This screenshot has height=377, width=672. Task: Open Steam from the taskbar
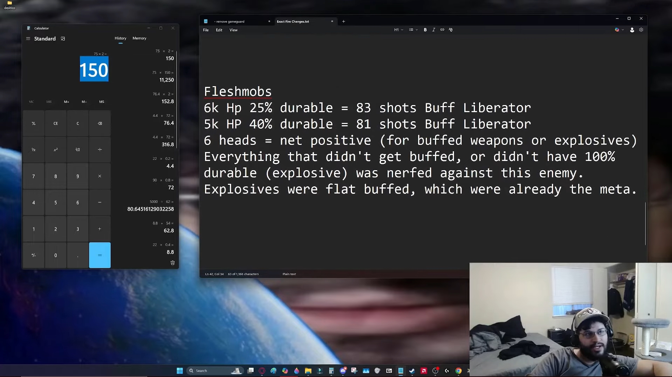coord(412,371)
